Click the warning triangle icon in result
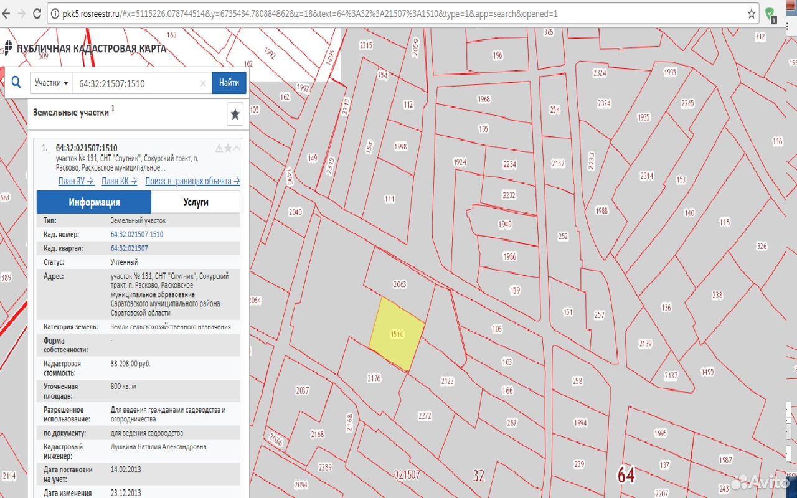 pyautogui.click(x=219, y=148)
